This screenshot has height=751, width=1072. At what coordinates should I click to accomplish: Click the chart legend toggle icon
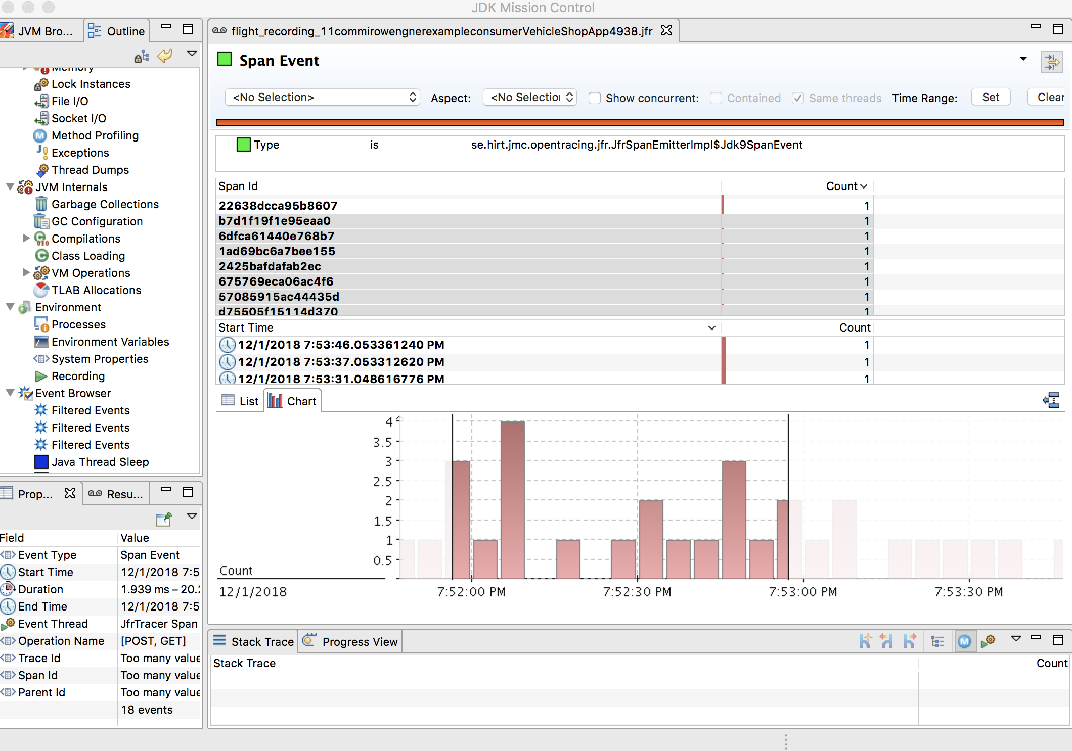(x=1051, y=401)
